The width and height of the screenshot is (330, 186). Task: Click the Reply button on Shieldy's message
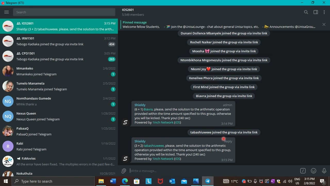(228, 141)
